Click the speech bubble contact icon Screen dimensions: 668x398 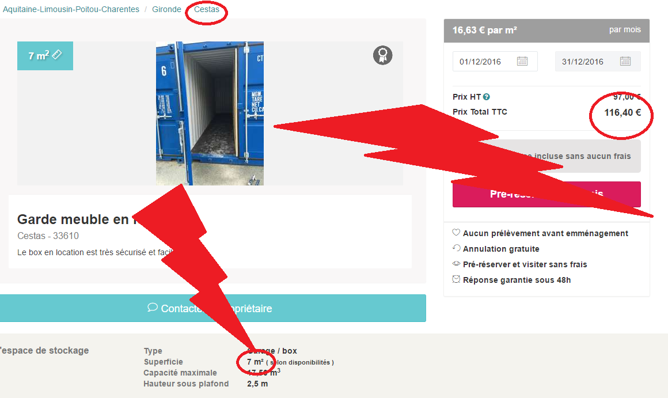152,307
